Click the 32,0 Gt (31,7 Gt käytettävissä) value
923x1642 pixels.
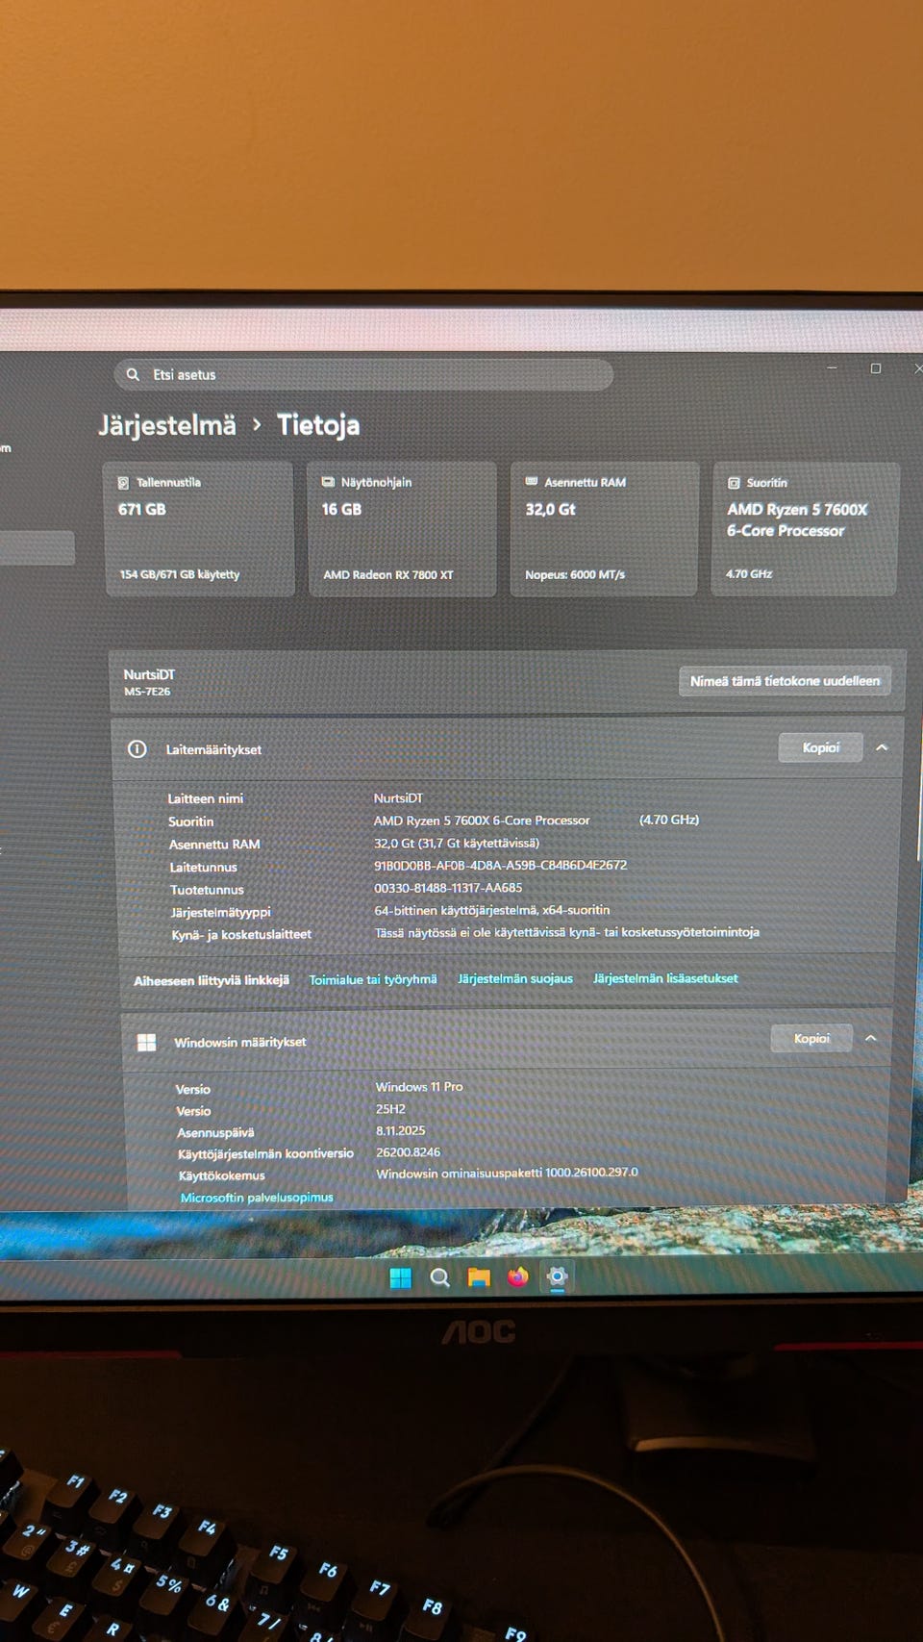[457, 843]
